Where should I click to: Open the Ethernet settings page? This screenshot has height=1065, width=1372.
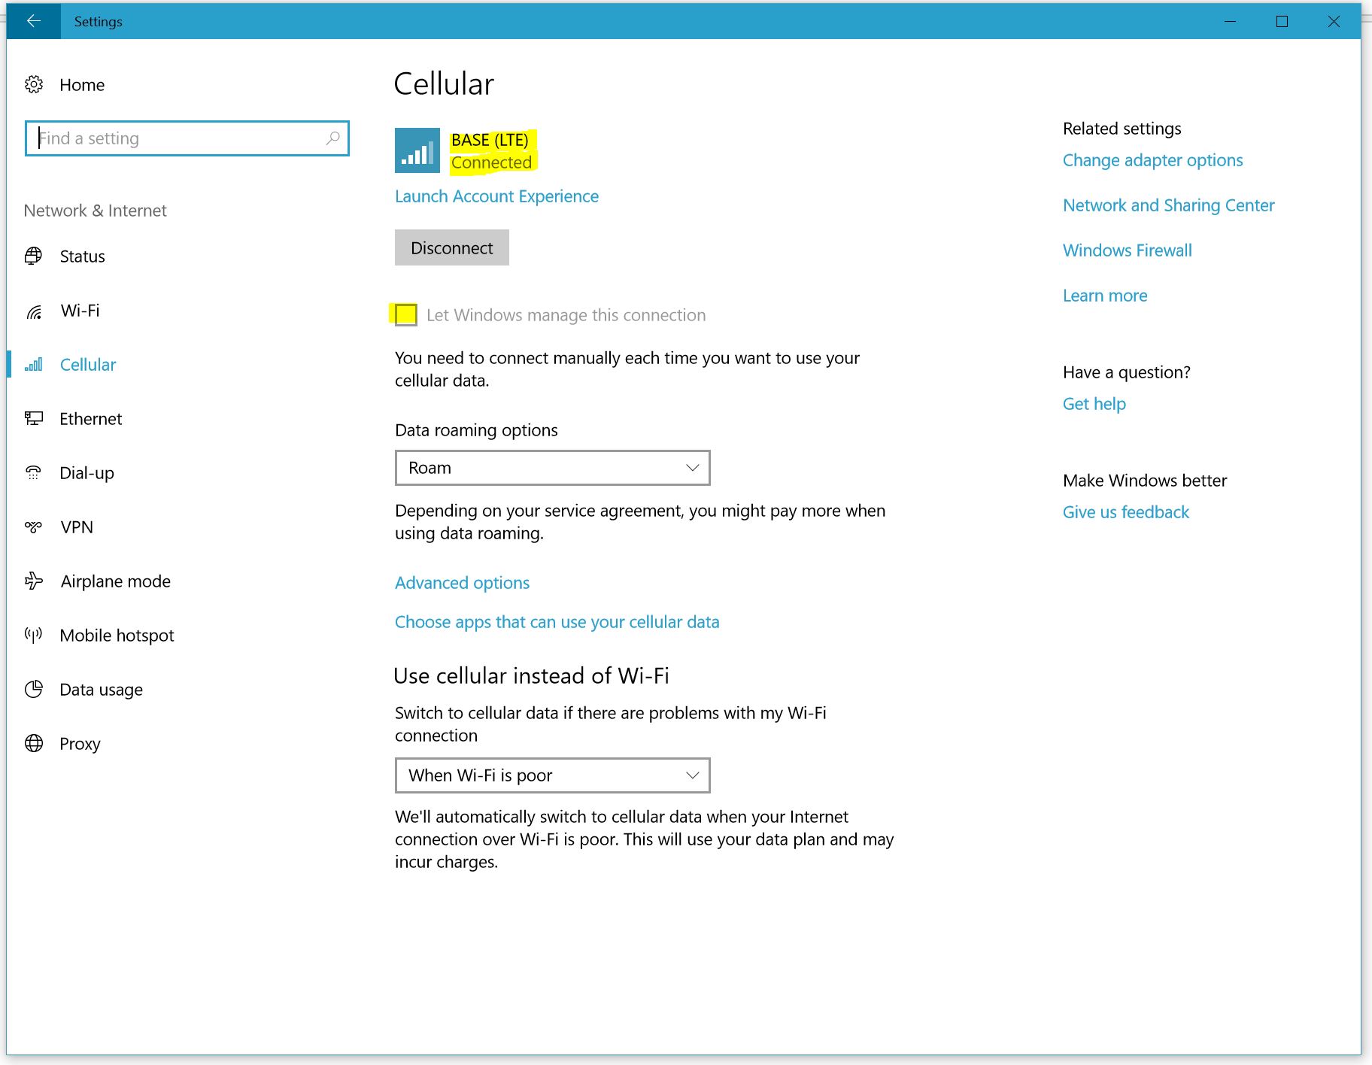[90, 419]
